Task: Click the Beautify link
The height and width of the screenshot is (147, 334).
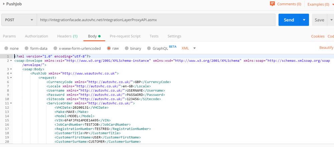Action: click(326, 48)
